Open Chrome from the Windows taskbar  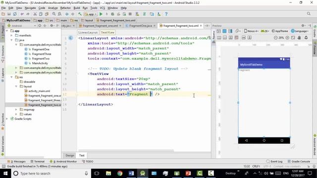click(x=120, y=174)
